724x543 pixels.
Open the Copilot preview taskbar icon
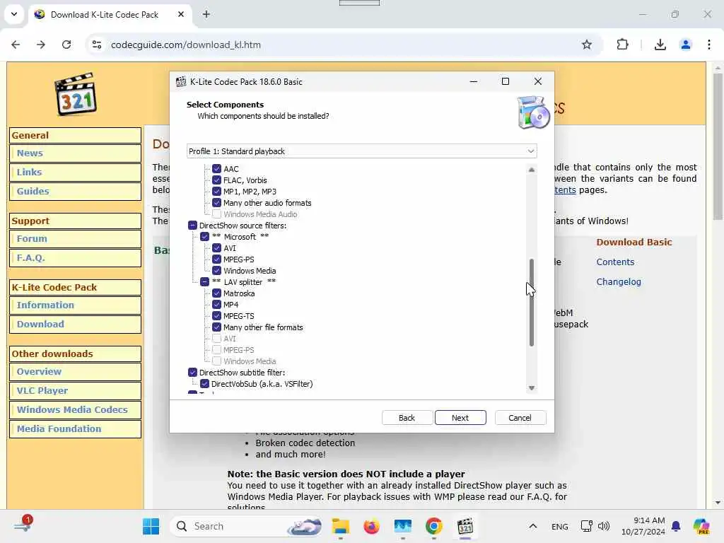[701, 526]
